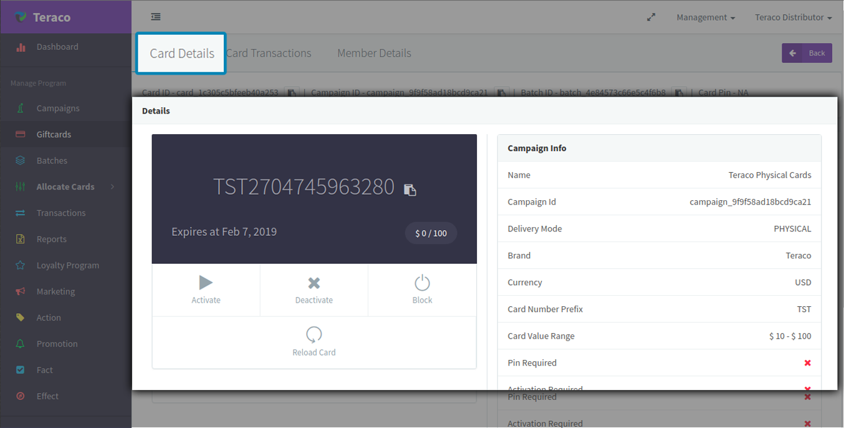Switch to the Card Details tab
844x428 pixels.
(x=181, y=54)
